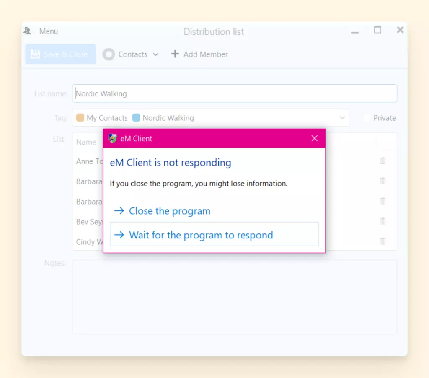The width and height of the screenshot is (429, 378).
Task: Click the contacts icon beside Menu
Action: (27, 31)
